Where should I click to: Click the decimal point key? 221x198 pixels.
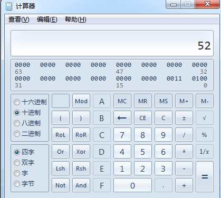(x=164, y=185)
